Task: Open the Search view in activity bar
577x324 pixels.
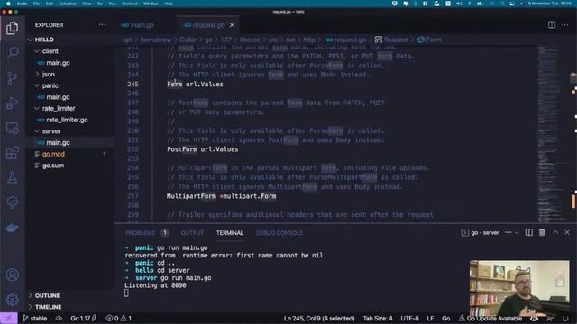Action: tap(12, 52)
